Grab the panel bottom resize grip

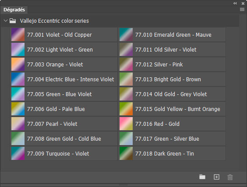pos(123,185)
